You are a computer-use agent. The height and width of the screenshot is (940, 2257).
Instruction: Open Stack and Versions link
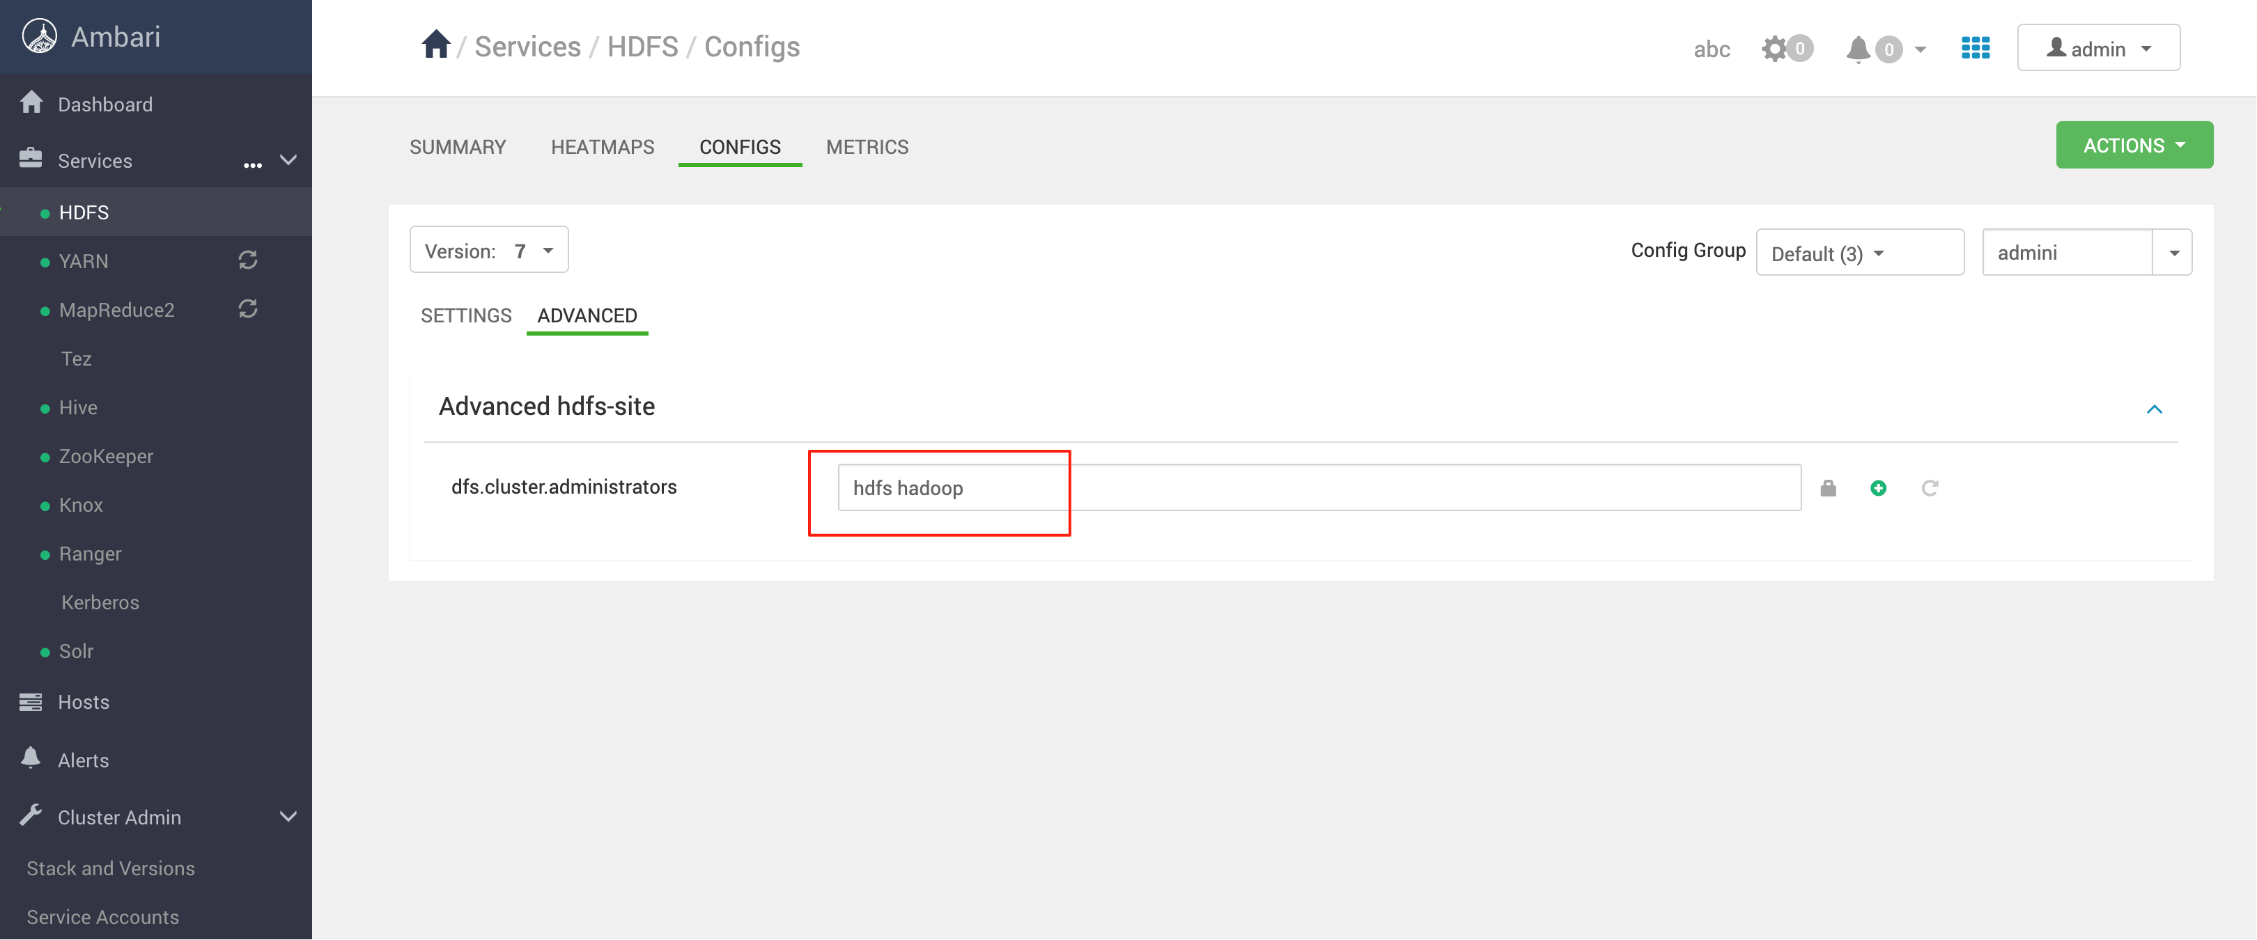(110, 868)
